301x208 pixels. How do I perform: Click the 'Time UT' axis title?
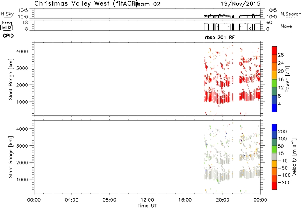pos(147,206)
